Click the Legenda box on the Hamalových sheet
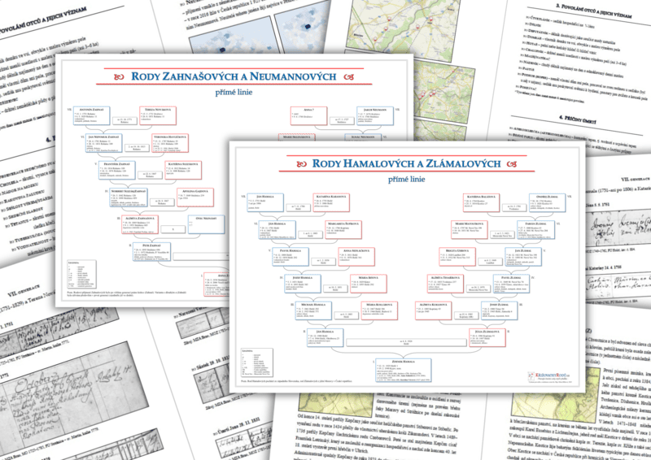 [257, 362]
